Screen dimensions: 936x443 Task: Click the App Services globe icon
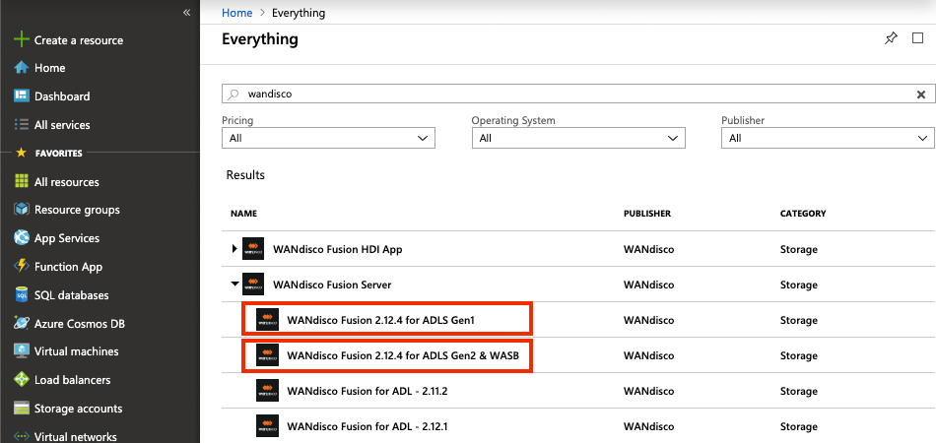pos(22,238)
